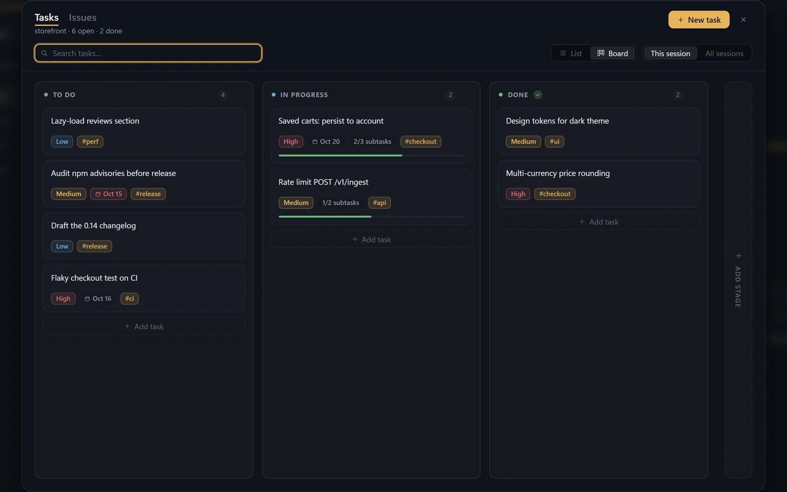Click the #ui tag
This screenshot has width=787, height=492.
coord(554,142)
